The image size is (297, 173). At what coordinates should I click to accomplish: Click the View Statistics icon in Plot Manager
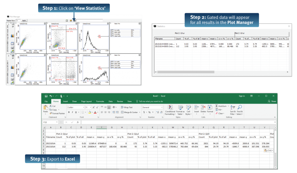pos(74,21)
